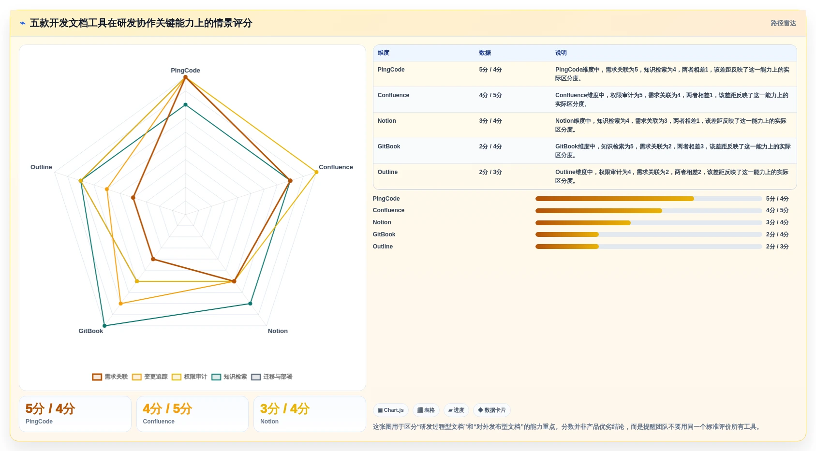Click the Notion progress bar
The image size is (816, 451).
[x=649, y=223]
